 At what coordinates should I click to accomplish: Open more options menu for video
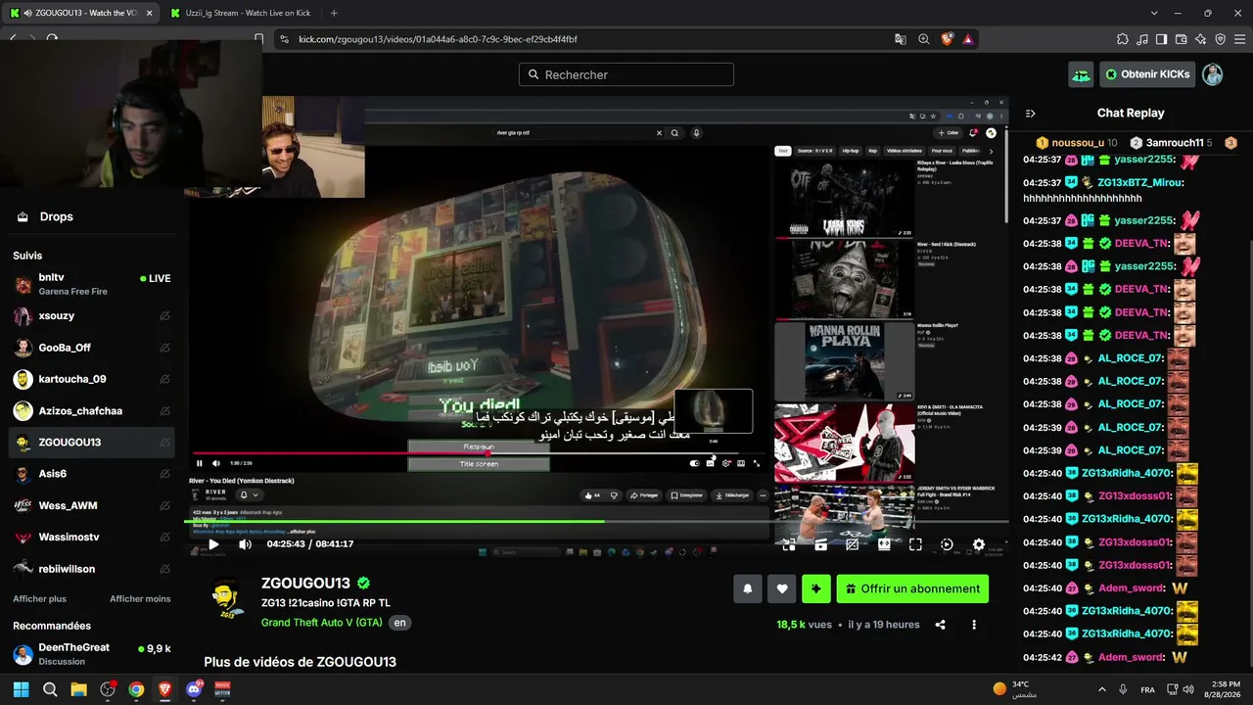coord(974,625)
